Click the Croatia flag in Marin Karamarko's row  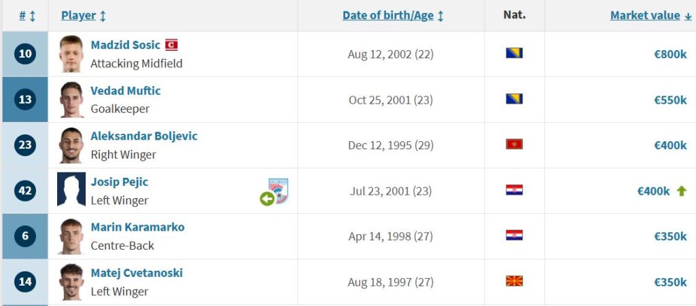(514, 235)
